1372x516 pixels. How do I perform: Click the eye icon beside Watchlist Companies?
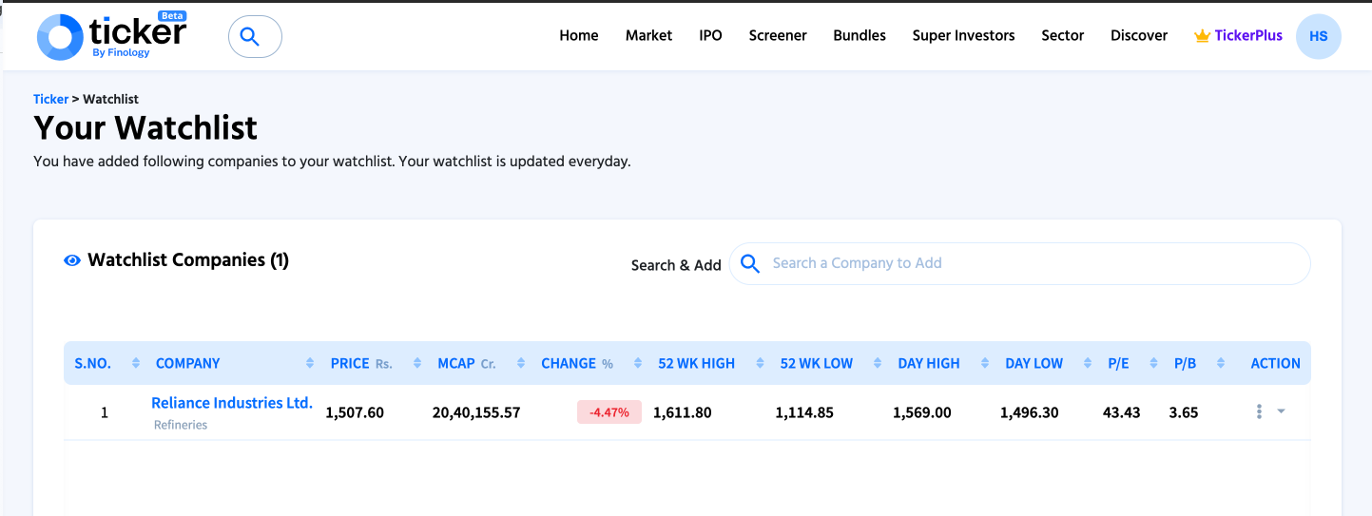tap(72, 260)
